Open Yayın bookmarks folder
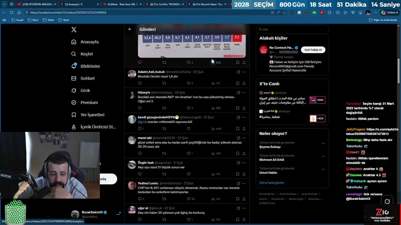The width and height of the screenshot is (401, 225). click(64, 20)
